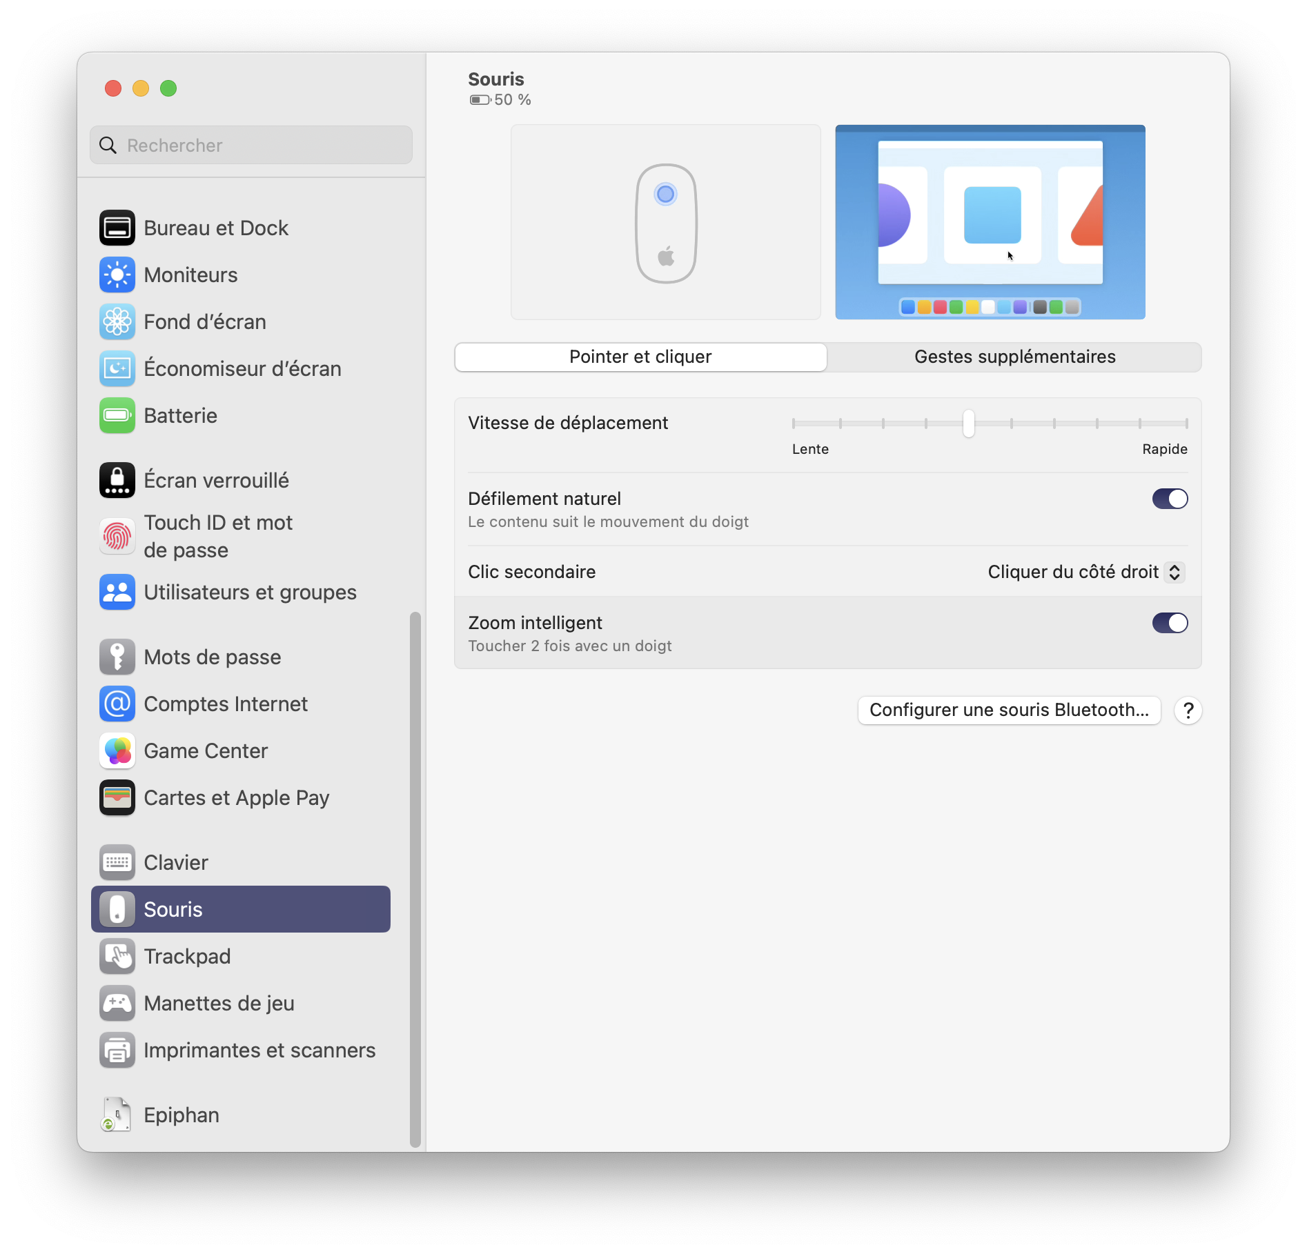This screenshot has width=1307, height=1254.
Task: Open the Écran verrouillé lock icon
Action: (117, 481)
